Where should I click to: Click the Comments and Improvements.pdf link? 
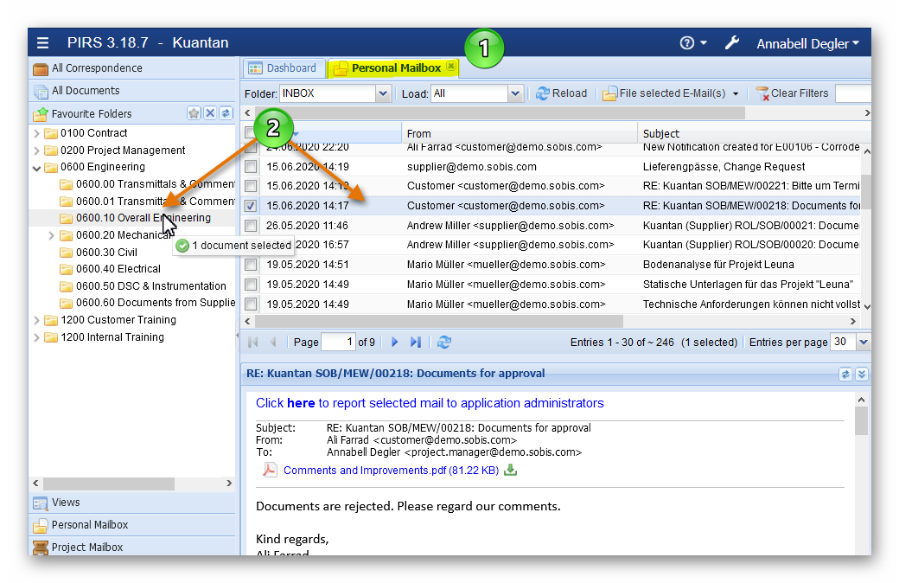click(391, 471)
